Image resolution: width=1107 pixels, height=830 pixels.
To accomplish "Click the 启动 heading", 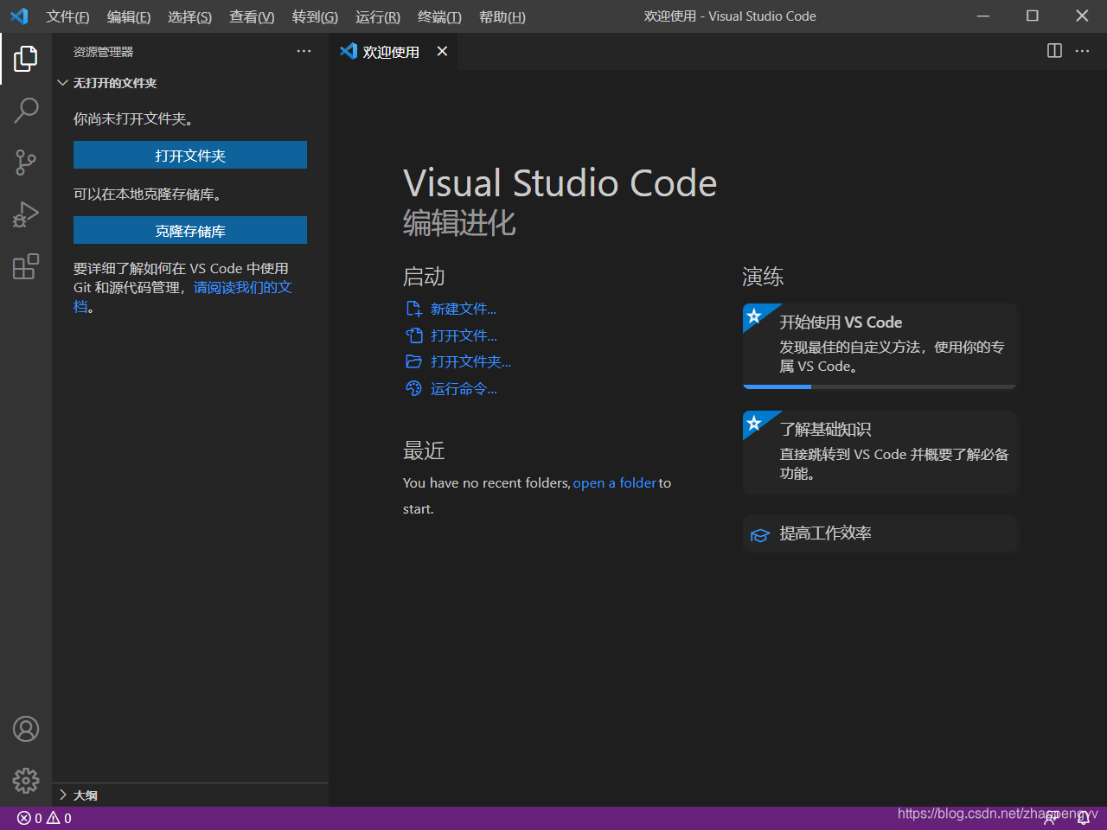I will tap(424, 277).
